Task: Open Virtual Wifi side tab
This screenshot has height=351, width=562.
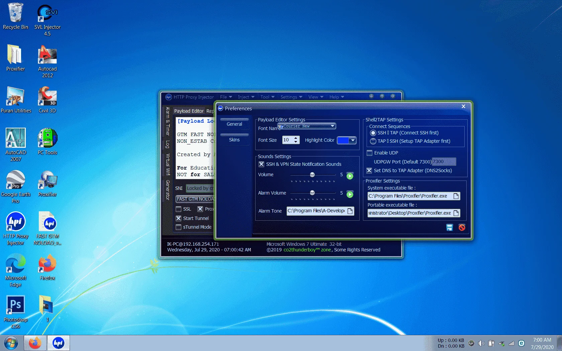Action: [168, 164]
